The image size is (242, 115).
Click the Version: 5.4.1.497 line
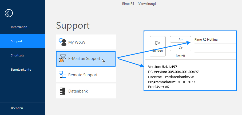click(162, 67)
